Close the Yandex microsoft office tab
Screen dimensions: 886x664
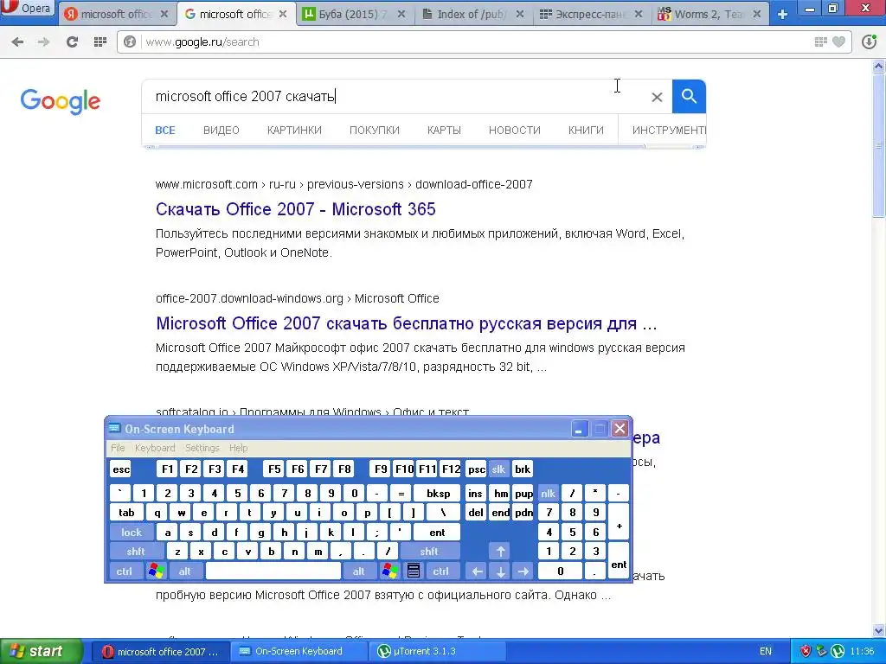pyautogui.click(x=164, y=14)
